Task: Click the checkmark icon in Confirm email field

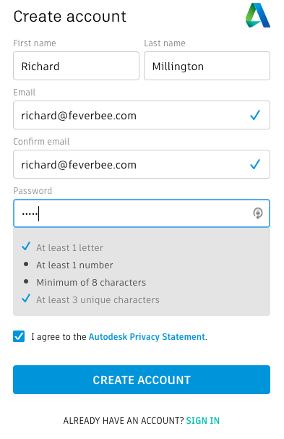Action: (x=255, y=164)
